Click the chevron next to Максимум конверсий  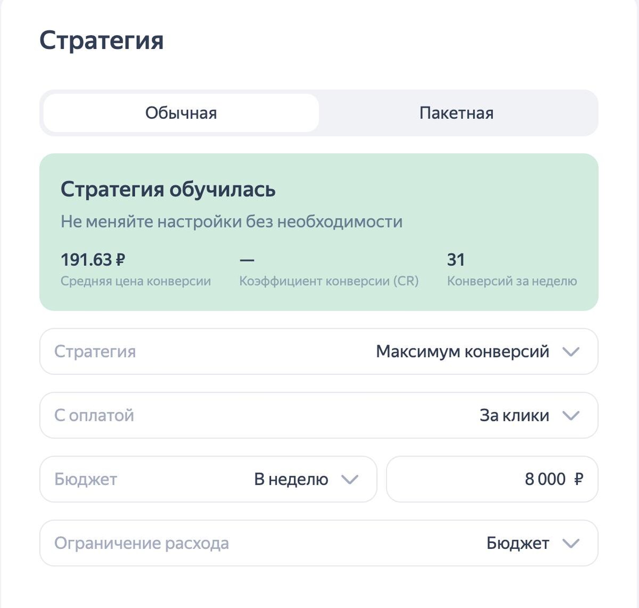tap(571, 352)
